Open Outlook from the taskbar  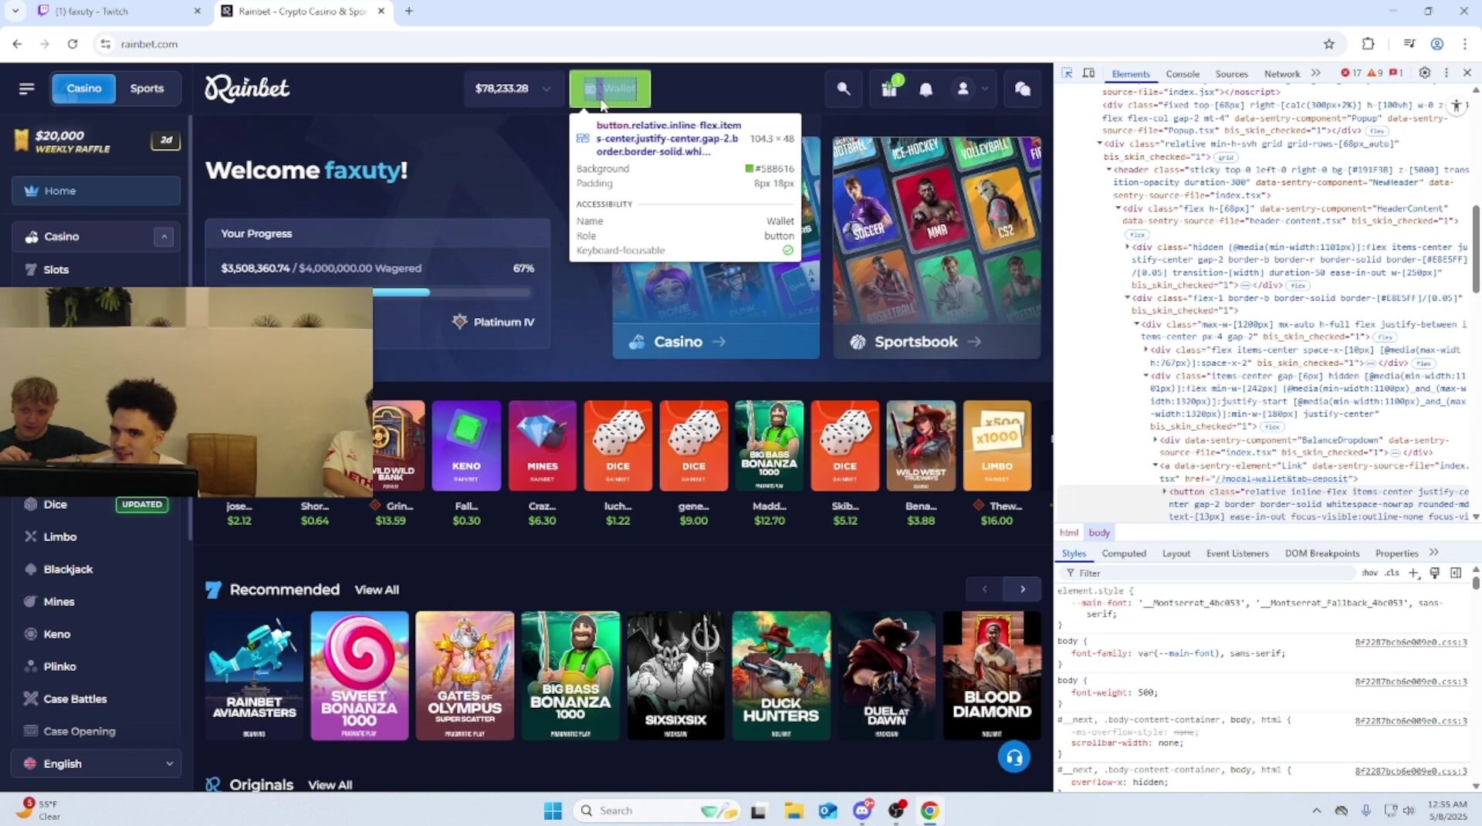click(827, 811)
